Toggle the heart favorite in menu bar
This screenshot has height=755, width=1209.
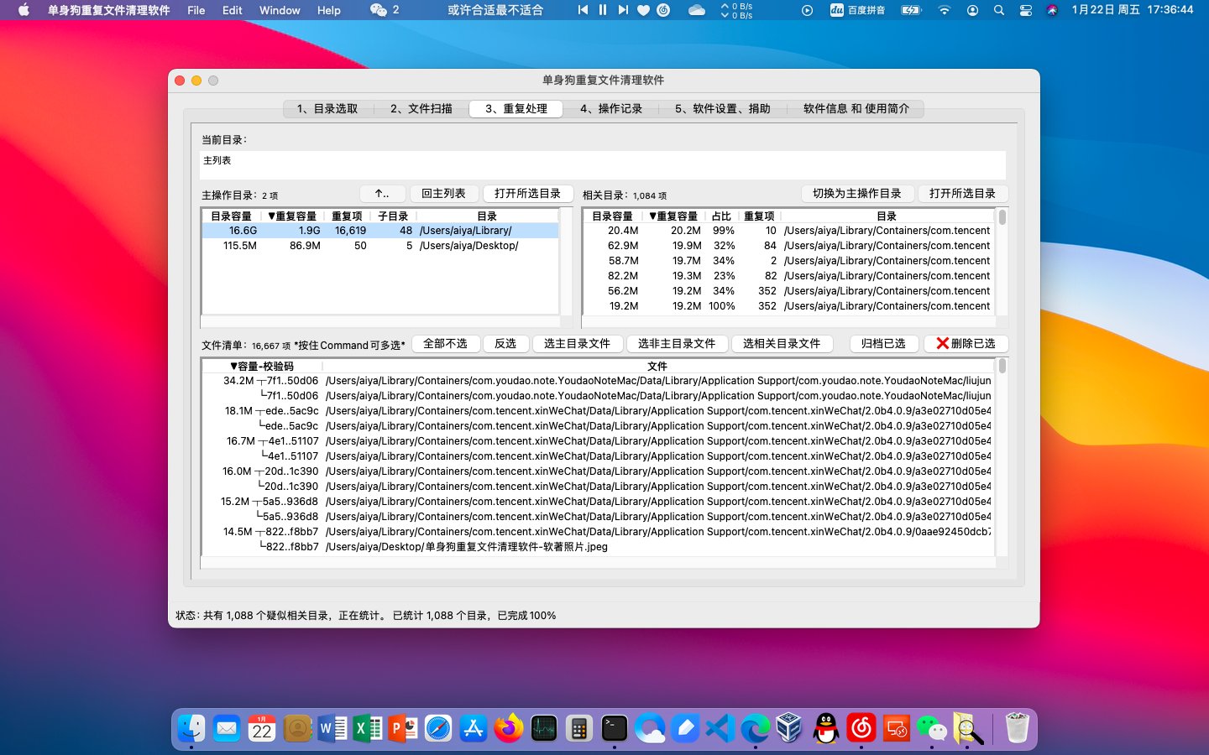(643, 10)
